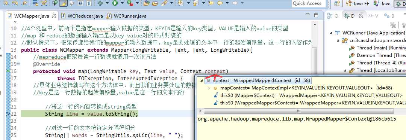406x140 pixels.
Task: Click the Last Edit Location icon
Action: tap(211, 3)
